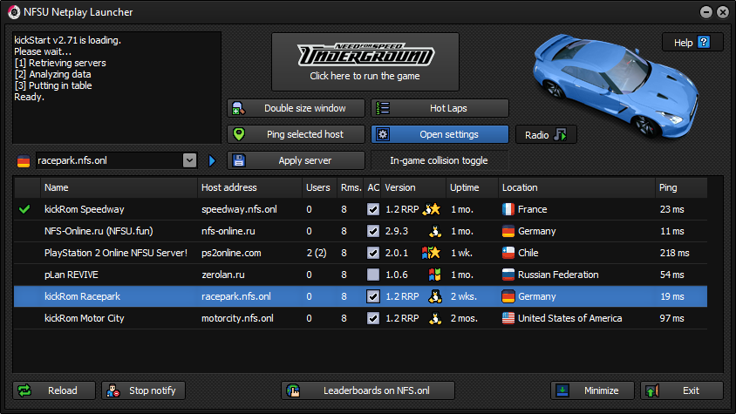Select the pLan REVIVE server
Screen dimensions: 736x414
coord(360,275)
